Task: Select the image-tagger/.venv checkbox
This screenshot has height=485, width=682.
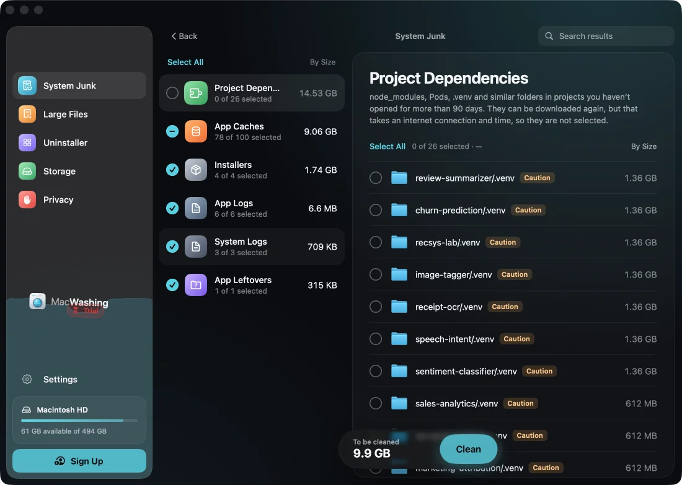Action: [376, 274]
